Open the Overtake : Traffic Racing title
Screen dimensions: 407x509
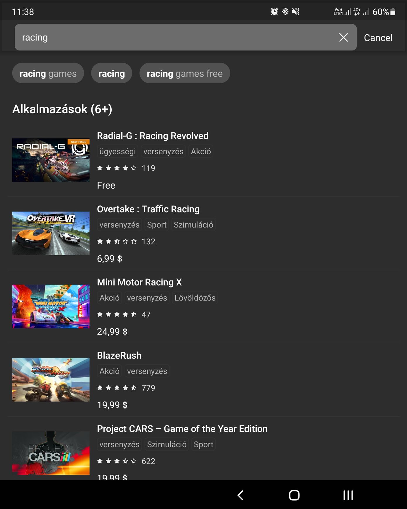click(148, 209)
